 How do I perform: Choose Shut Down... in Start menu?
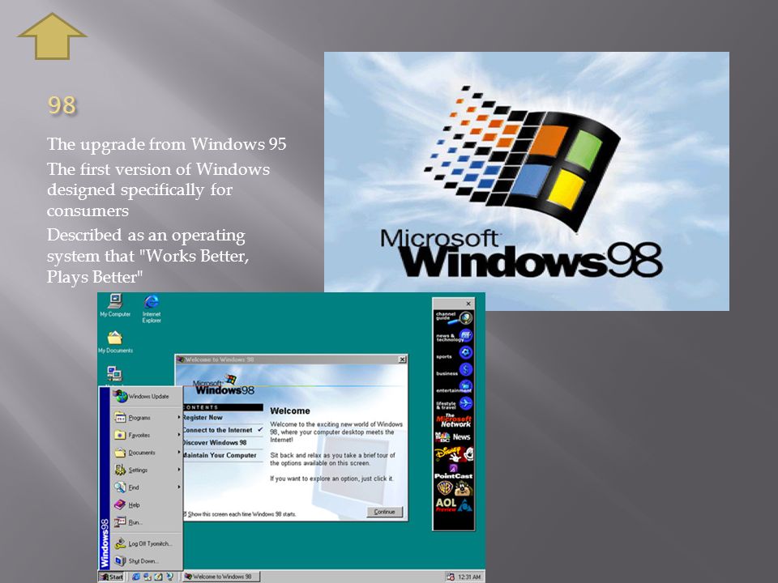pos(147,560)
